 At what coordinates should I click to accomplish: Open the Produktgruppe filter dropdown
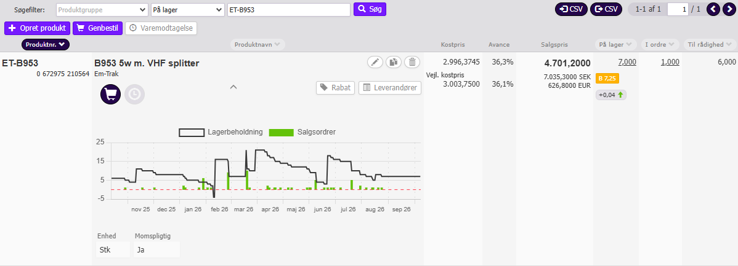[x=102, y=9]
